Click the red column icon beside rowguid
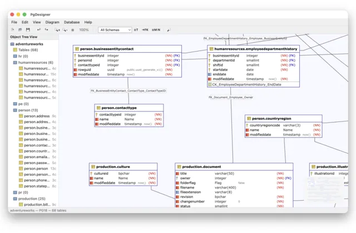356x233 pixels. [76, 70]
